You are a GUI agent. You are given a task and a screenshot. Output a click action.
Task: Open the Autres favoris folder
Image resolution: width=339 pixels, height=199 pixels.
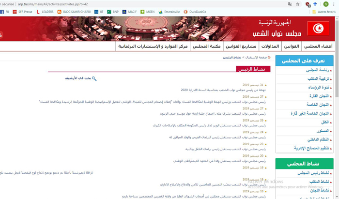tap(324, 12)
